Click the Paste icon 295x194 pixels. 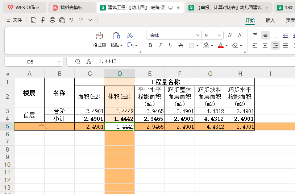[116, 36]
